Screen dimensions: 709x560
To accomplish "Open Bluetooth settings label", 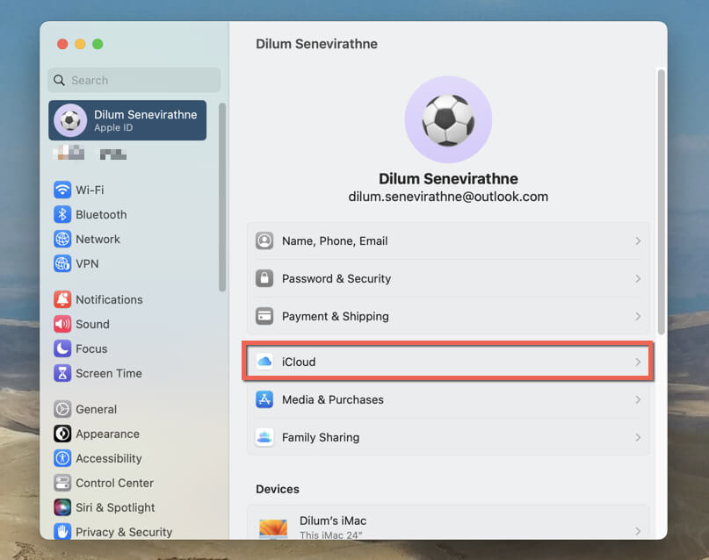I will [101, 214].
